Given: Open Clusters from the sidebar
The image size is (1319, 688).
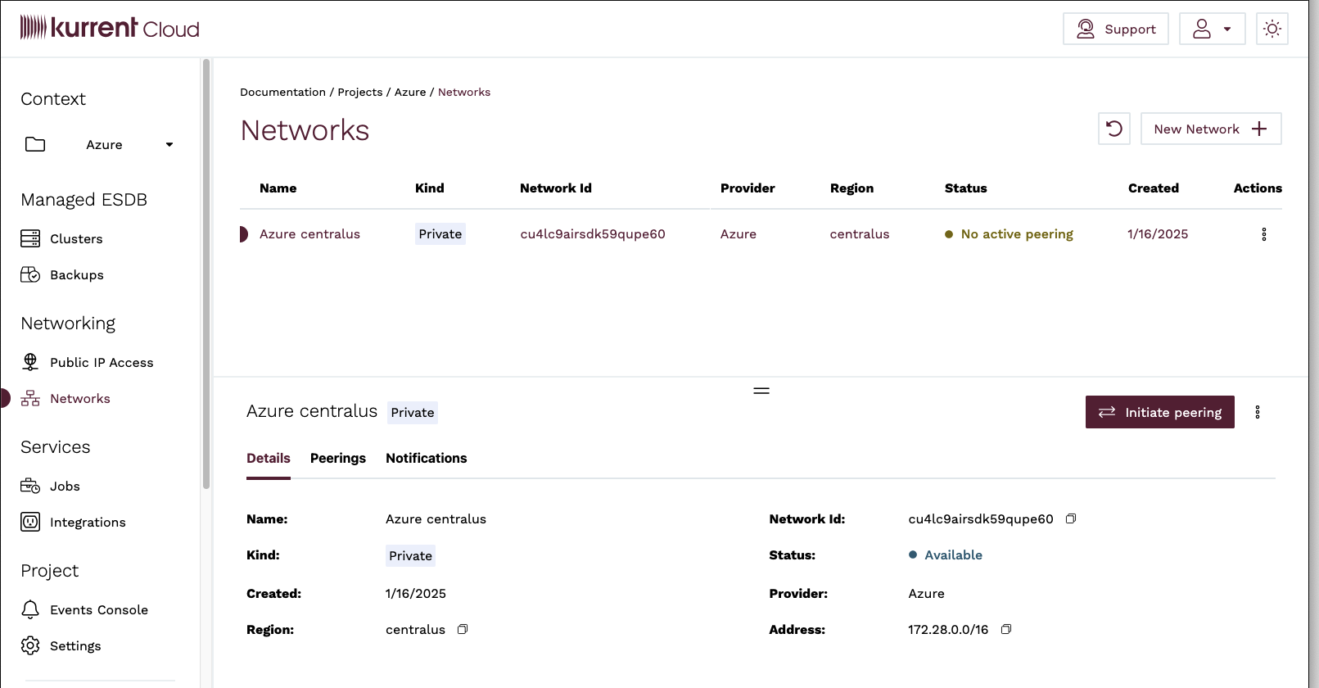Looking at the screenshot, I should 75,238.
